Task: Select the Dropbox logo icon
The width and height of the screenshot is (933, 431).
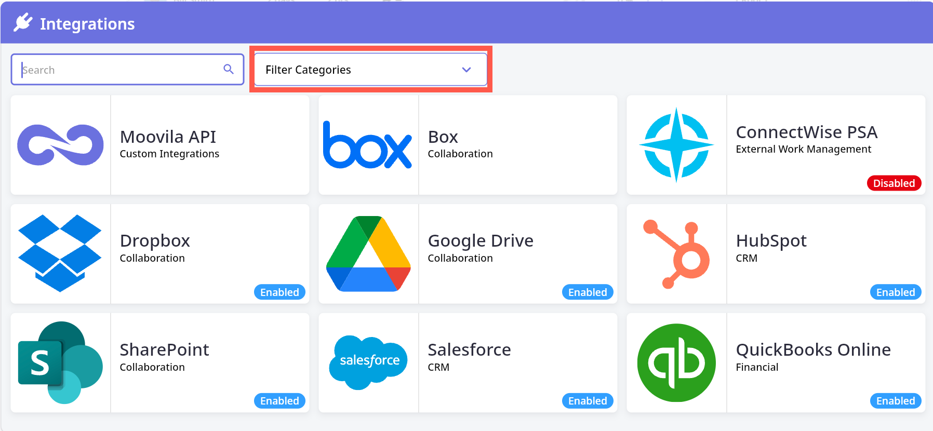Action: 60,253
